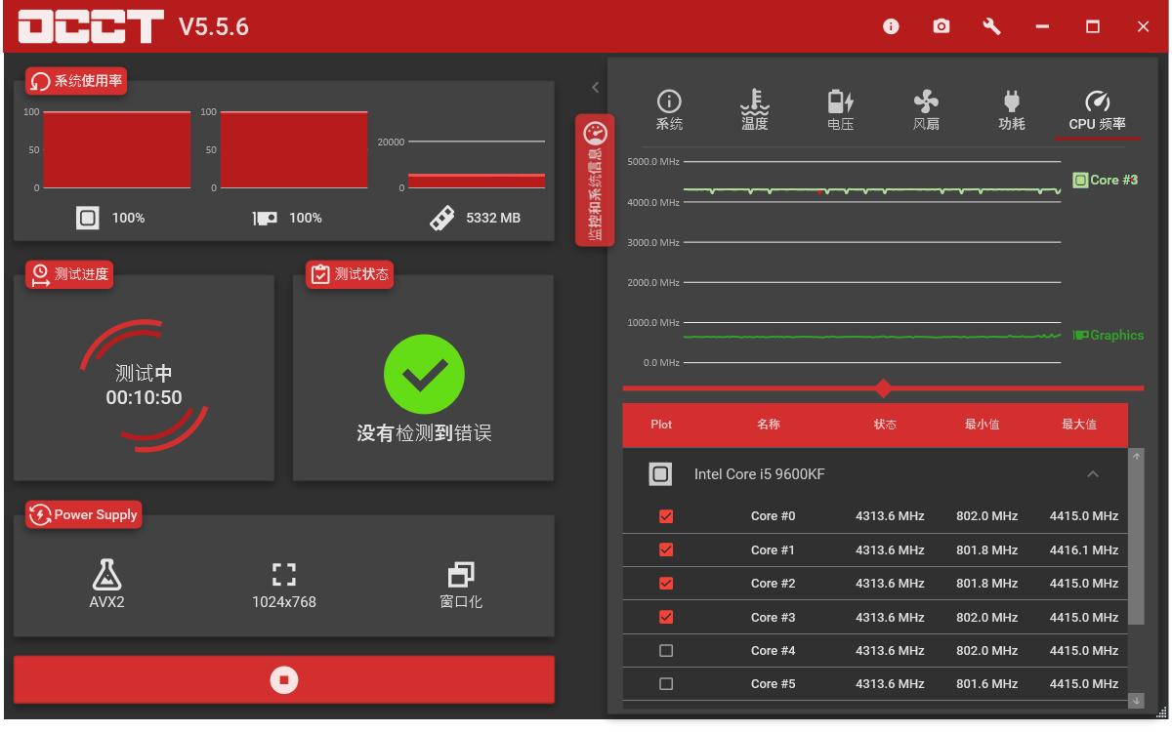Screen dimensions: 1172x732
Task: Enable the Core #5 plot checkbox
Action: [667, 684]
